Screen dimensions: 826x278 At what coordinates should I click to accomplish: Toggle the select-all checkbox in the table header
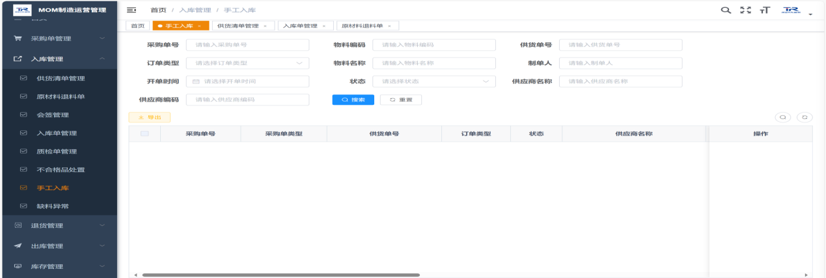[x=145, y=133]
